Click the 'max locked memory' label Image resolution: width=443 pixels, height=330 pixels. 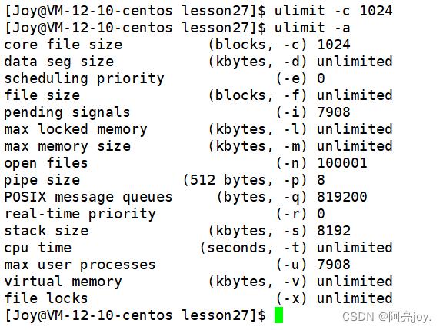[75, 129]
